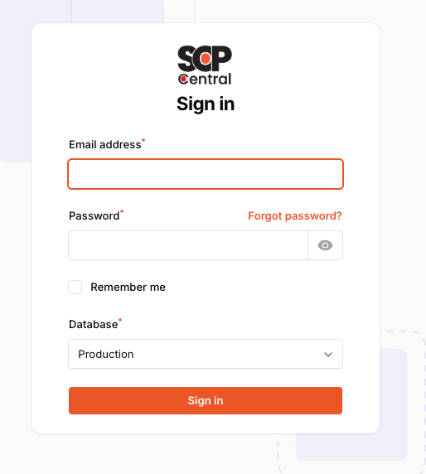Click the red asterisk beside Email address
Image resolution: width=426 pixels, height=474 pixels.
tap(143, 140)
